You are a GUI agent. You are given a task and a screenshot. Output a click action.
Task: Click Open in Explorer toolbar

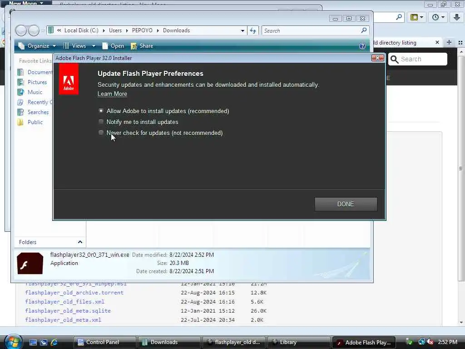click(x=113, y=46)
